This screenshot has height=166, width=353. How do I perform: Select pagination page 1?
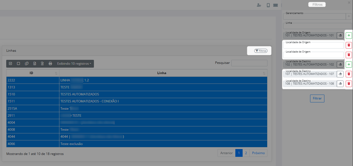[239, 153]
